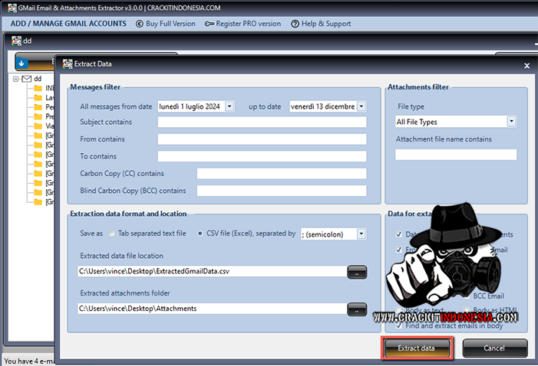Open the from date picker dropdown
The width and height of the screenshot is (538, 366).
point(230,106)
